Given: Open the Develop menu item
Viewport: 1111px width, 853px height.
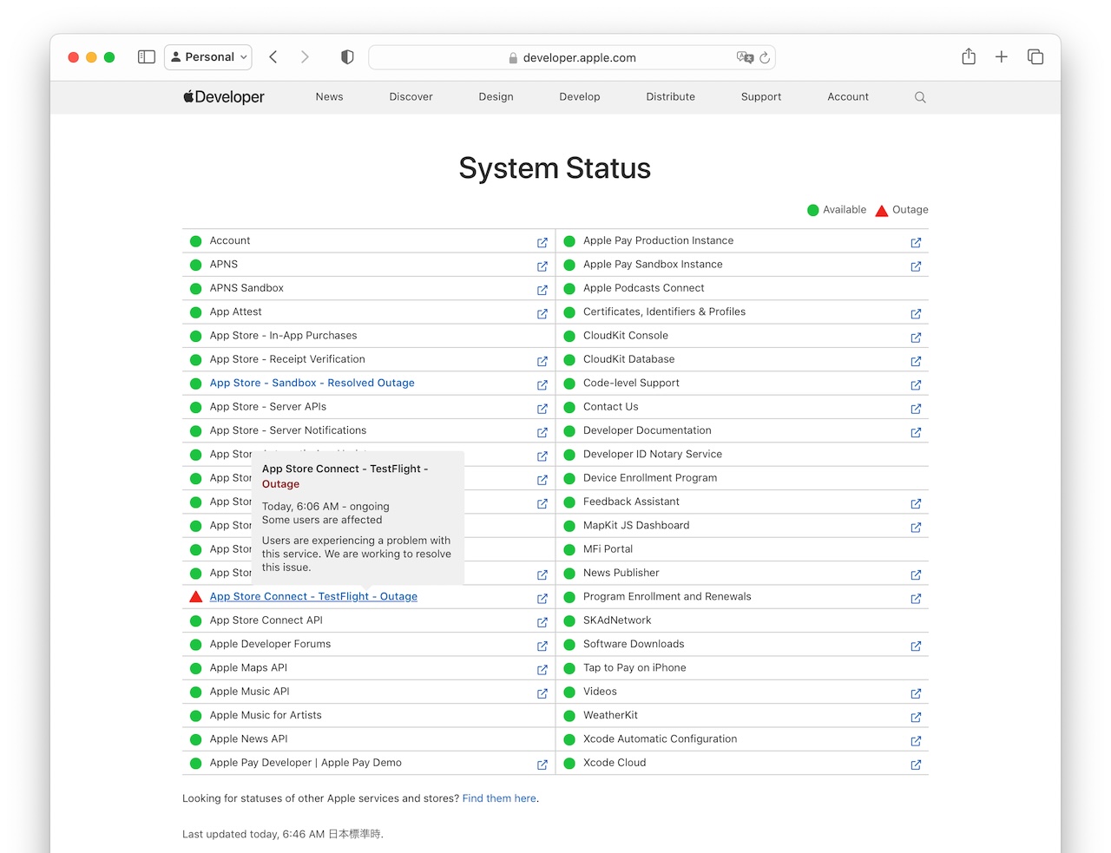Looking at the screenshot, I should click(x=580, y=97).
